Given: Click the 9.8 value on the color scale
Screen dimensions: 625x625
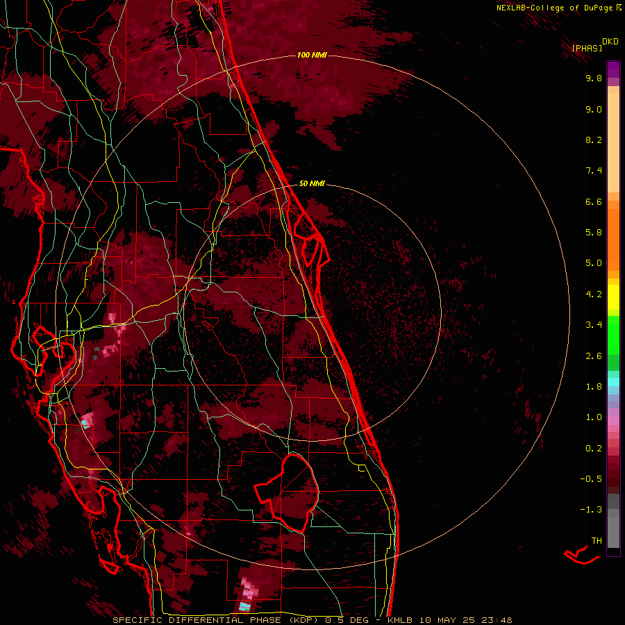Looking at the screenshot, I should 594,78.
